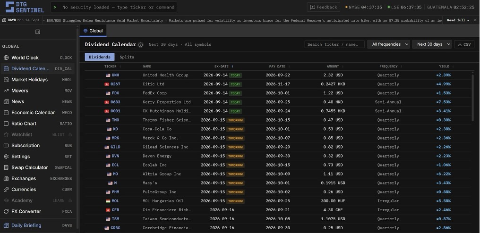The height and width of the screenshot is (233, 480).
Task: Click the Search ticker / name field
Action: [334, 44]
